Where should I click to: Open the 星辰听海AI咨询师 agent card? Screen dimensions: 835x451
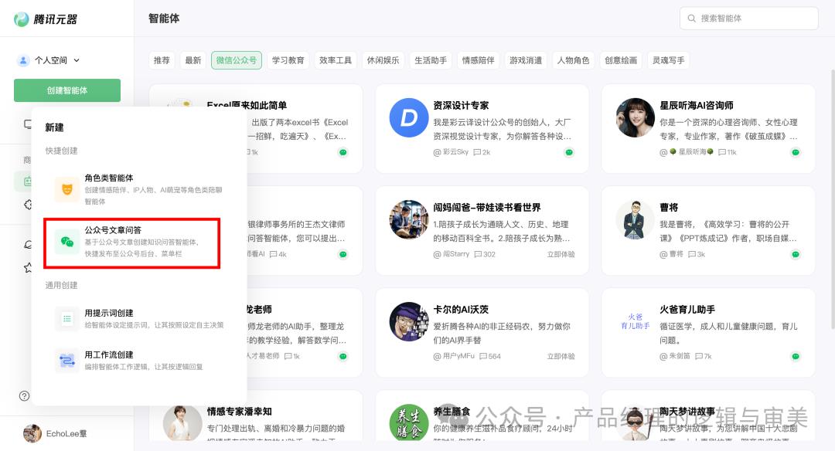[x=708, y=128]
